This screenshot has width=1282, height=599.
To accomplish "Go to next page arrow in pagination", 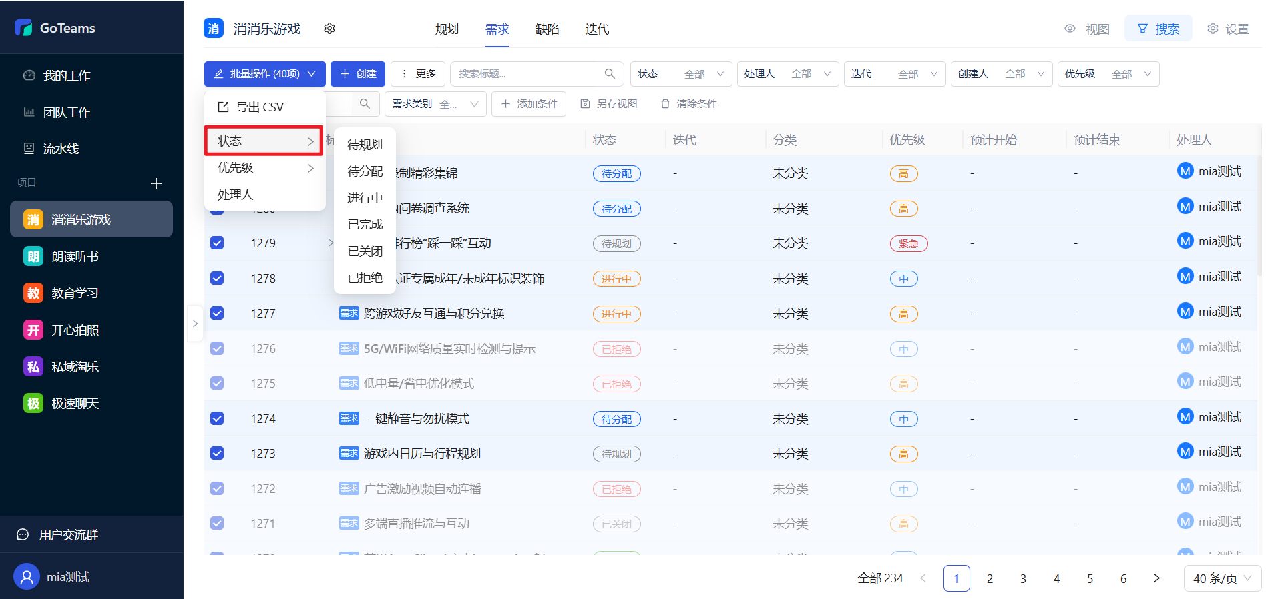I will pyautogui.click(x=1156, y=578).
